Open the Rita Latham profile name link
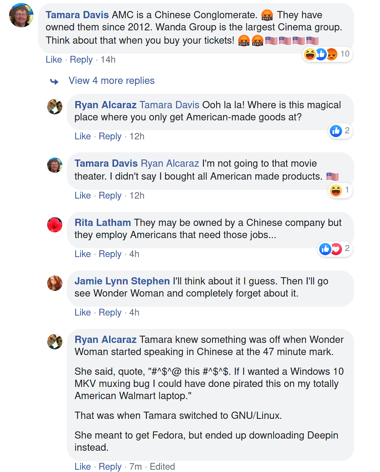The height and width of the screenshot is (472, 380). [x=103, y=223]
